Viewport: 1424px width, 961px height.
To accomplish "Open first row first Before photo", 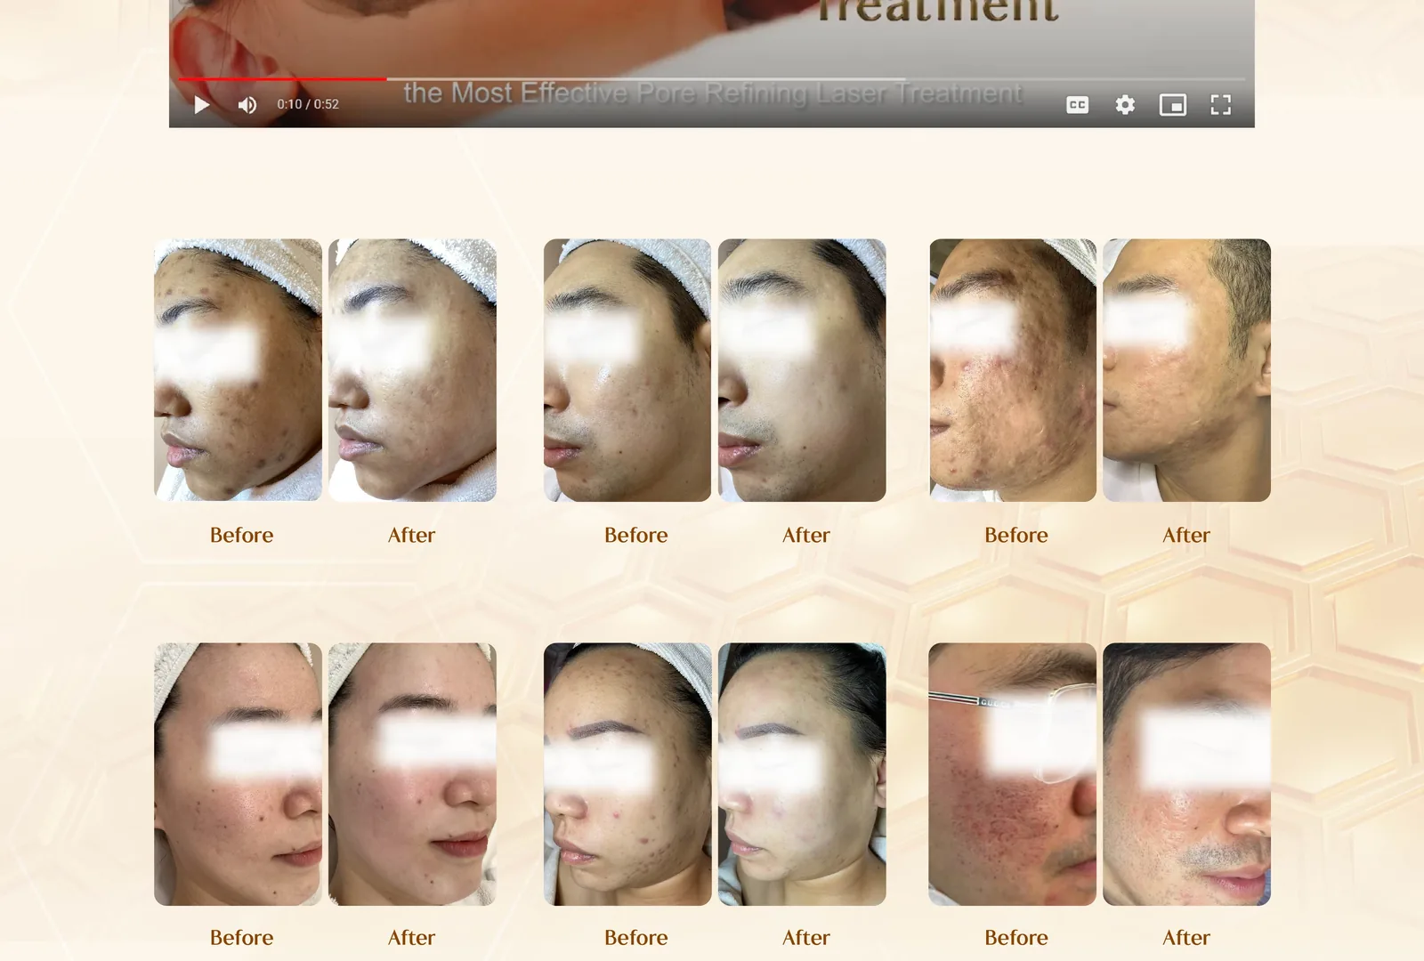I will [x=238, y=370].
